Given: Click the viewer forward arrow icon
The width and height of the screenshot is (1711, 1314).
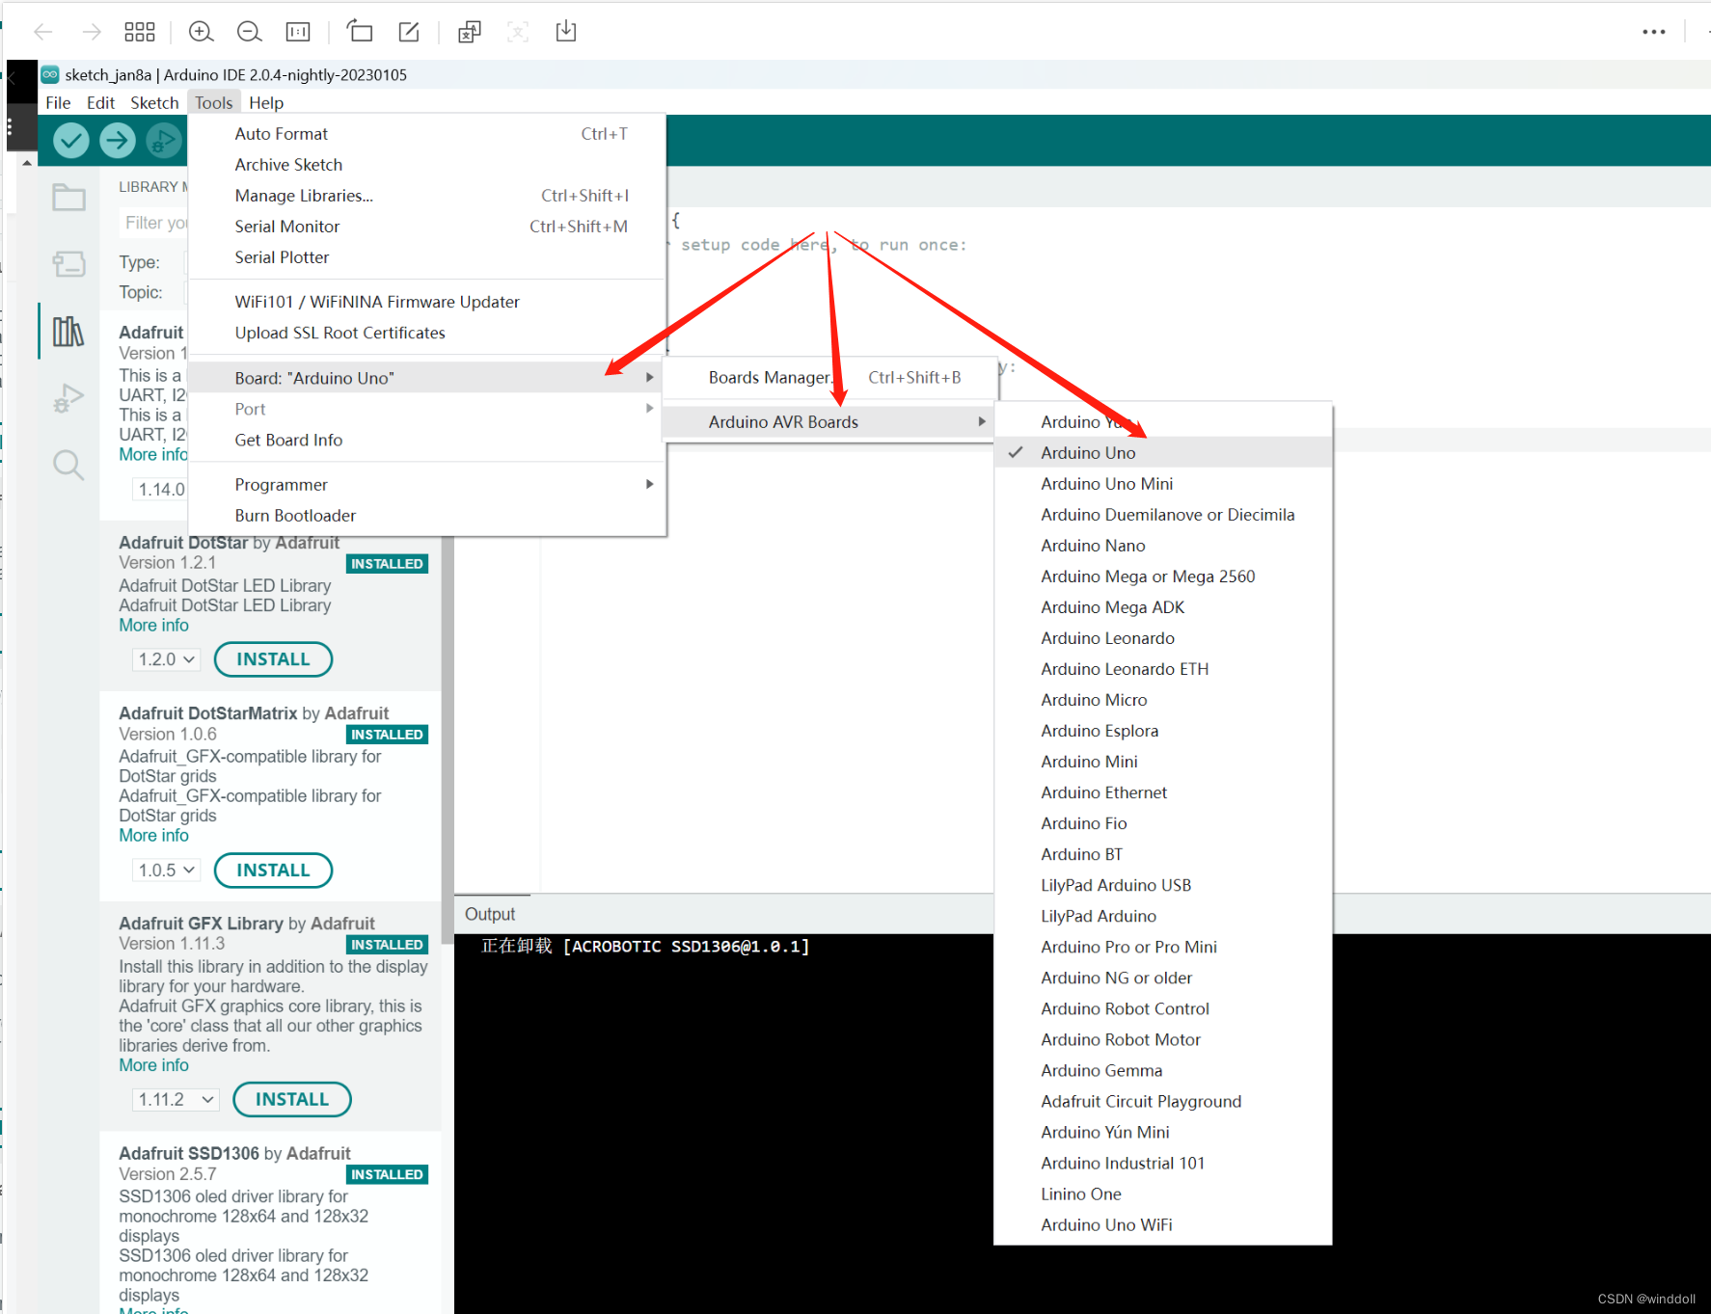Looking at the screenshot, I should (92, 32).
